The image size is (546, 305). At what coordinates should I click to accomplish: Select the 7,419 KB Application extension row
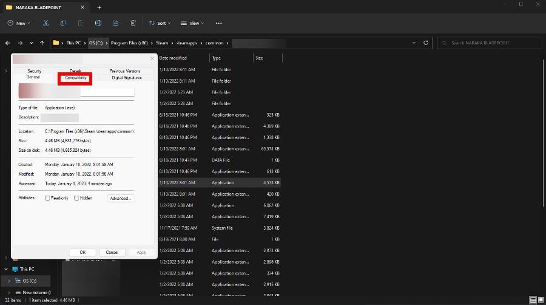pyautogui.click(x=220, y=216)
